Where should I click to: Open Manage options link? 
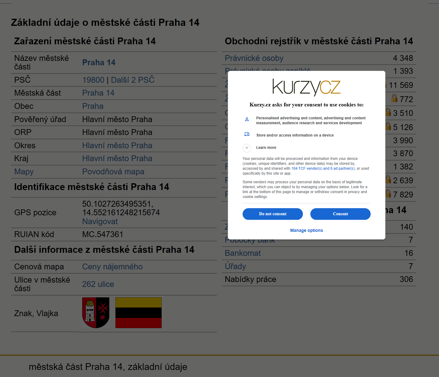click(x=306, y=230)
